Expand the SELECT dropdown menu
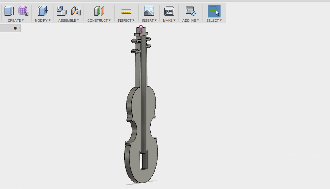 tap(214, 20)
